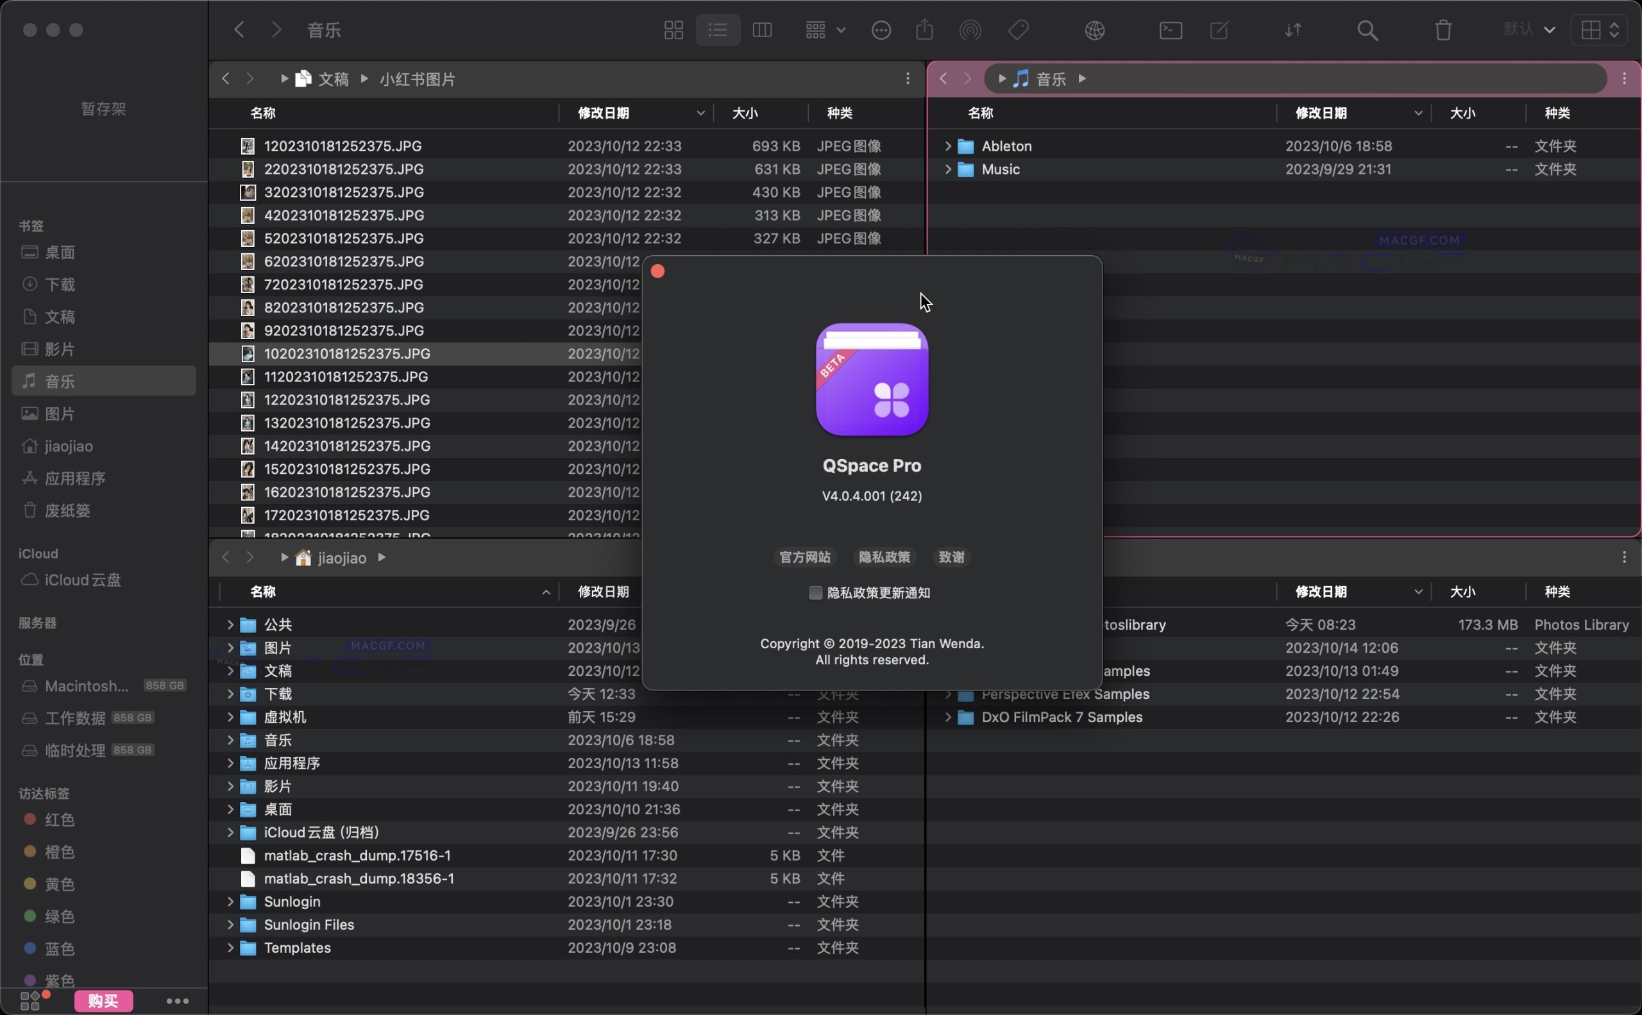Open the 默认 dropdown in the toolbar

1529,29
